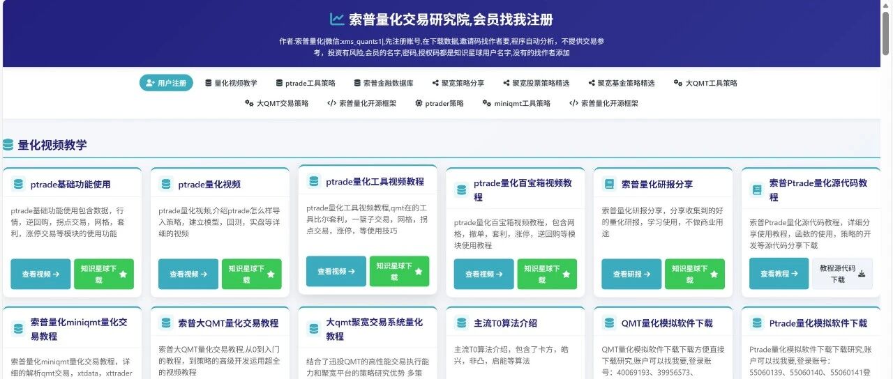Viewport: 893px width, 379px height.
Task: Open the 聚宽股票策略精选 nav tab
Action: point(535,83)
